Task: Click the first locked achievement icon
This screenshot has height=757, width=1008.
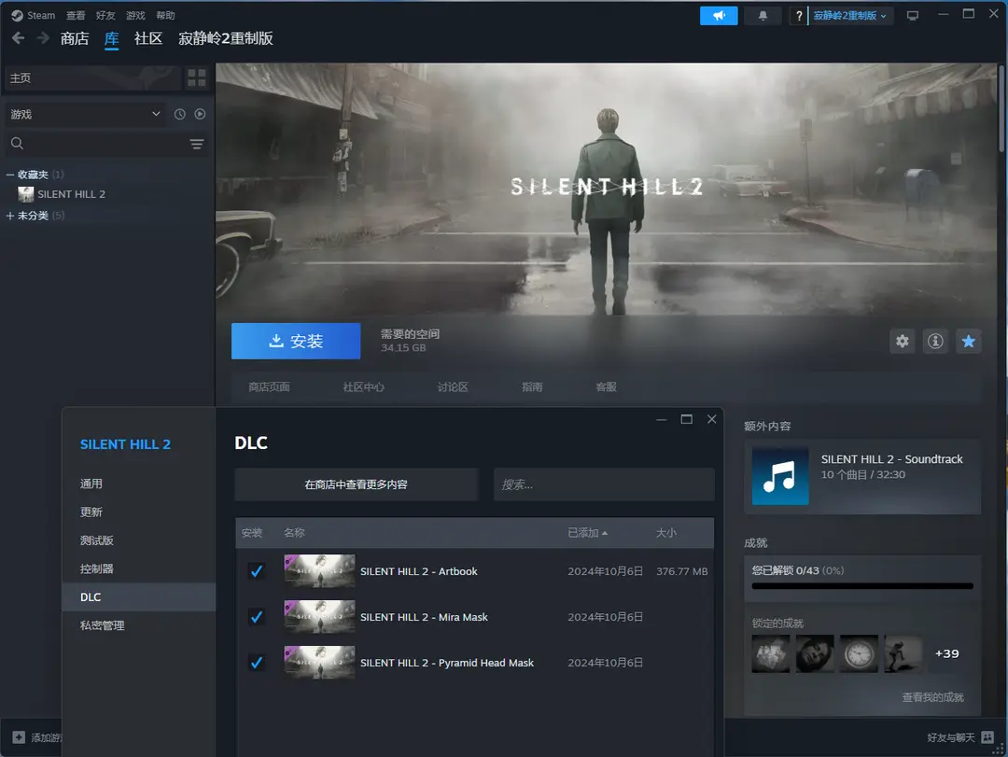Action: [x=770, y=653]
